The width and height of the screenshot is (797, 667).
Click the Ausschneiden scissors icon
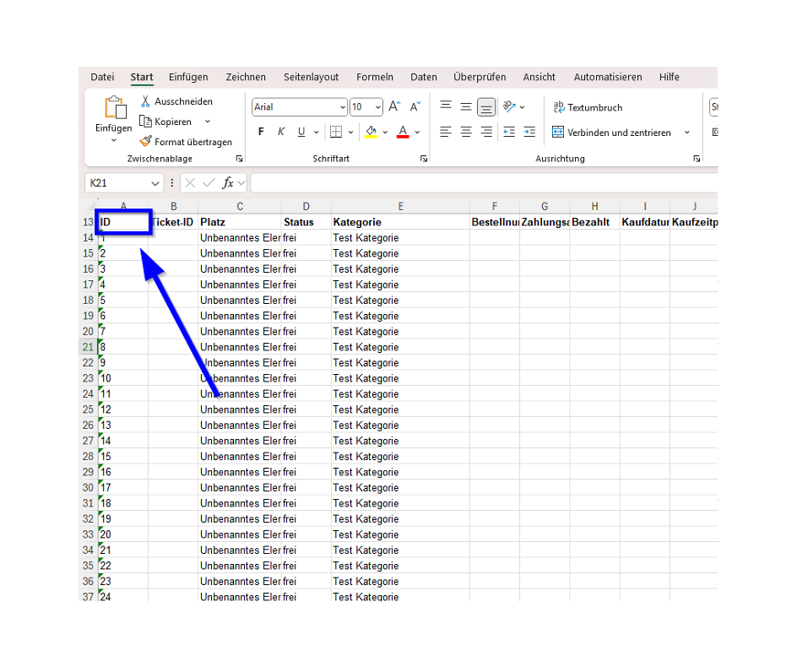click(x=145, y=101)
